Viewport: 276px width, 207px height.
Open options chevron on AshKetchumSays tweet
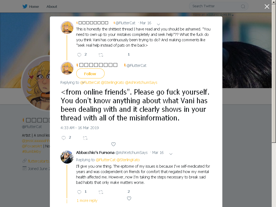(171, 154)
